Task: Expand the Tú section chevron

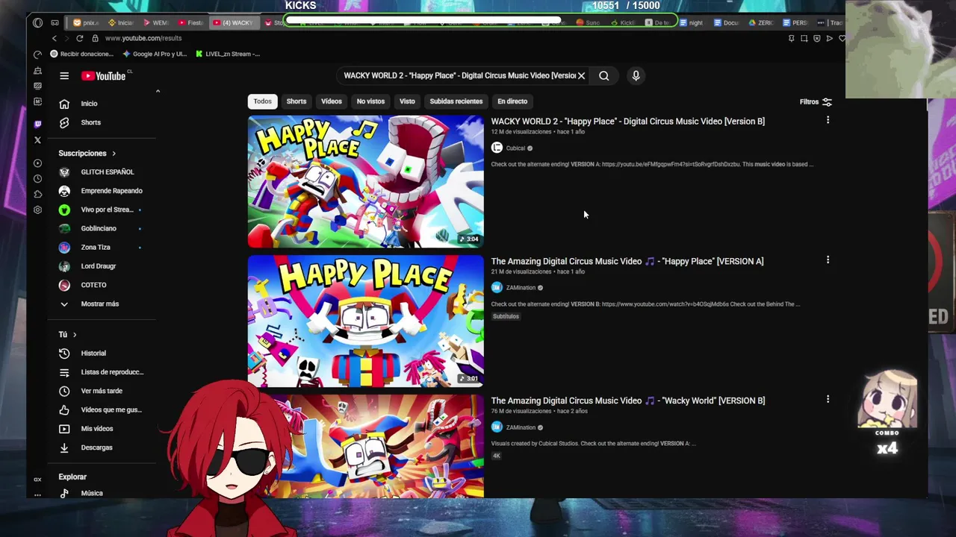Action: [x=75, y=335]
